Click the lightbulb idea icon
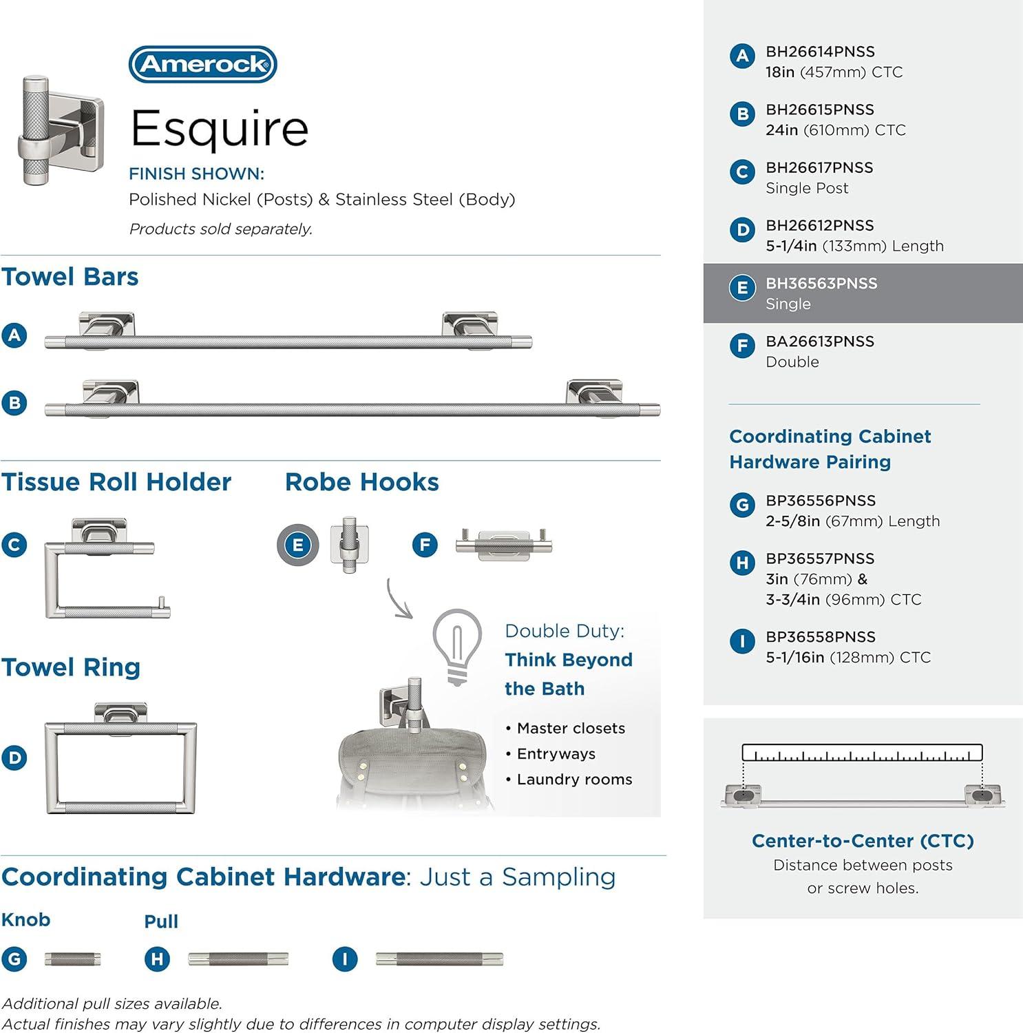The image size is (1023, 1033). [x=457, y=647]
